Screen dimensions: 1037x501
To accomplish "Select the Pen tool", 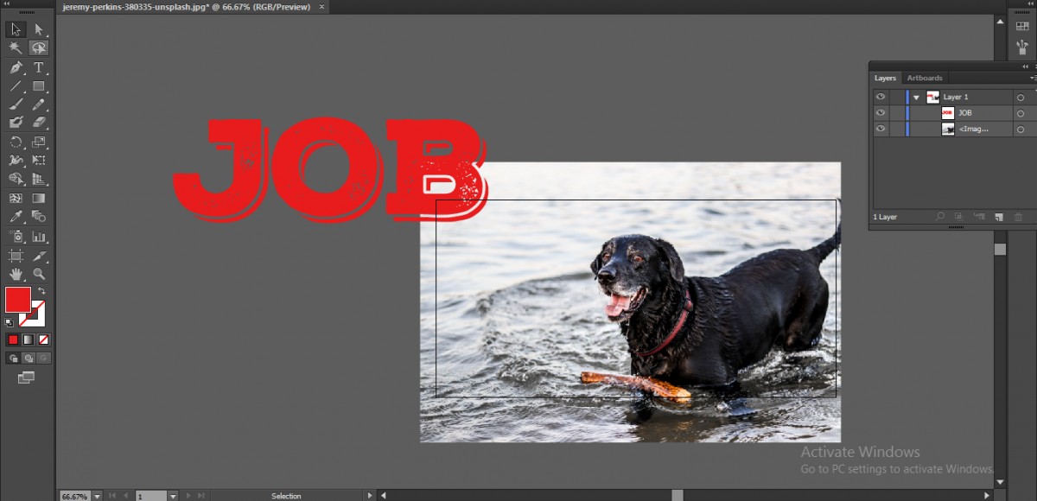I will [x=16, y=67].
